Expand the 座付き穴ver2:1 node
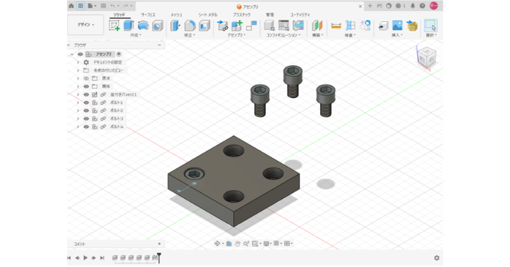Image resolution: width=510 pixels, height=267 pixels. 77,95
